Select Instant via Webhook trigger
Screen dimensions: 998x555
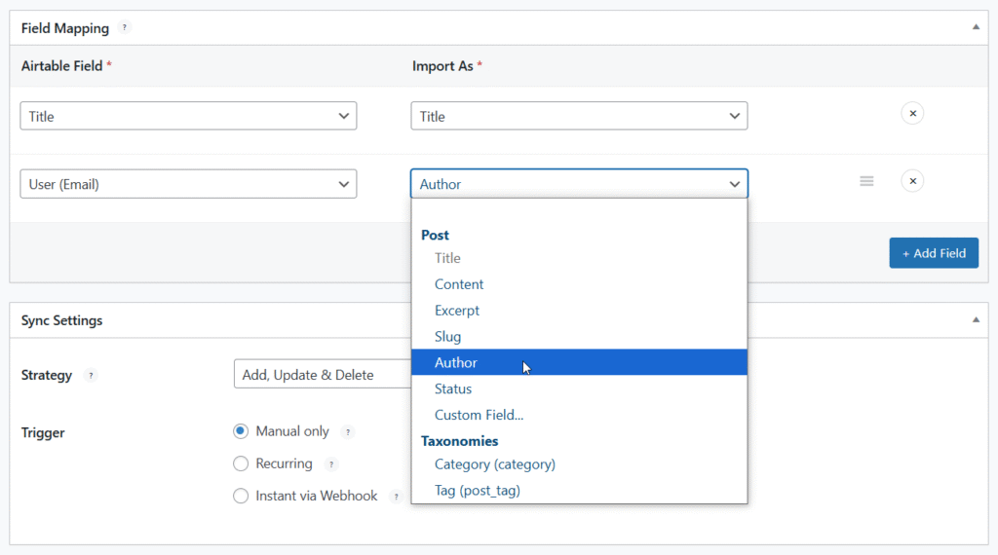241,496
